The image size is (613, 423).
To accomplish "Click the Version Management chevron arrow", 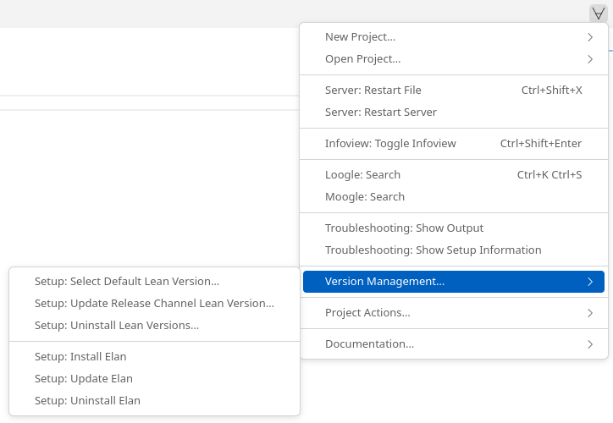I will (x=590, y=282).
